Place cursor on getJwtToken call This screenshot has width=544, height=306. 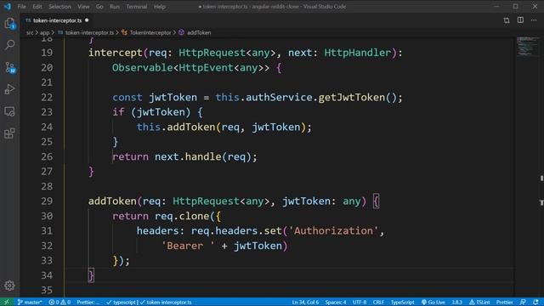pos(352,98)
